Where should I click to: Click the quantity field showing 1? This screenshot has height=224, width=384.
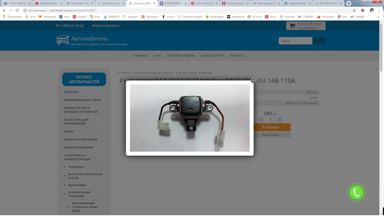(x=270, y=120)
